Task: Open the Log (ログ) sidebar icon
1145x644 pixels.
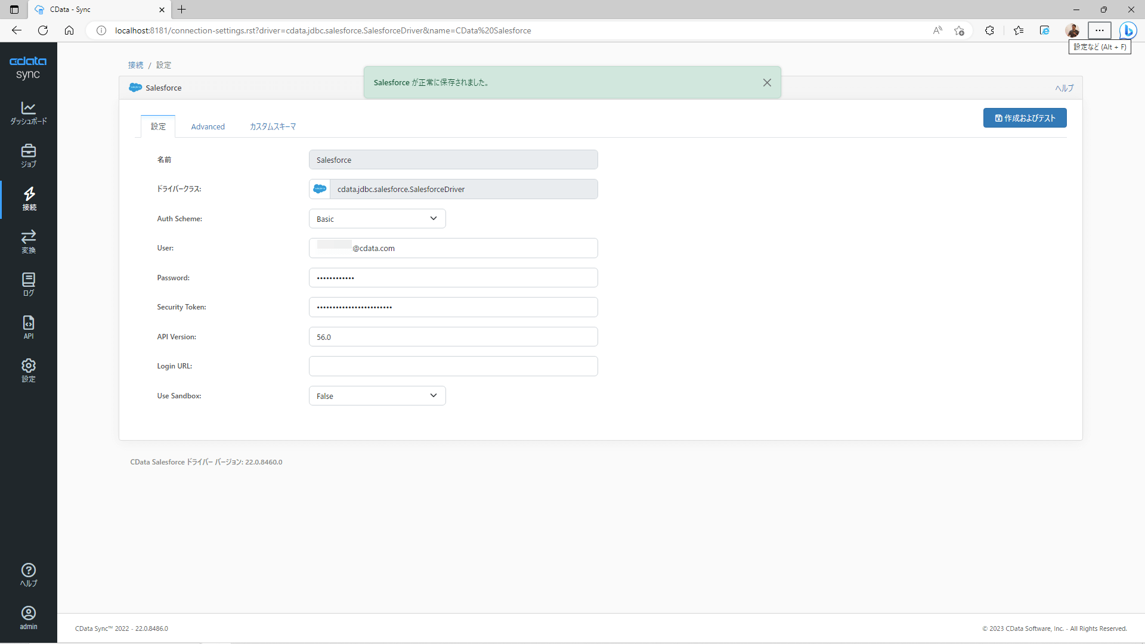Action: pos(28,284)
